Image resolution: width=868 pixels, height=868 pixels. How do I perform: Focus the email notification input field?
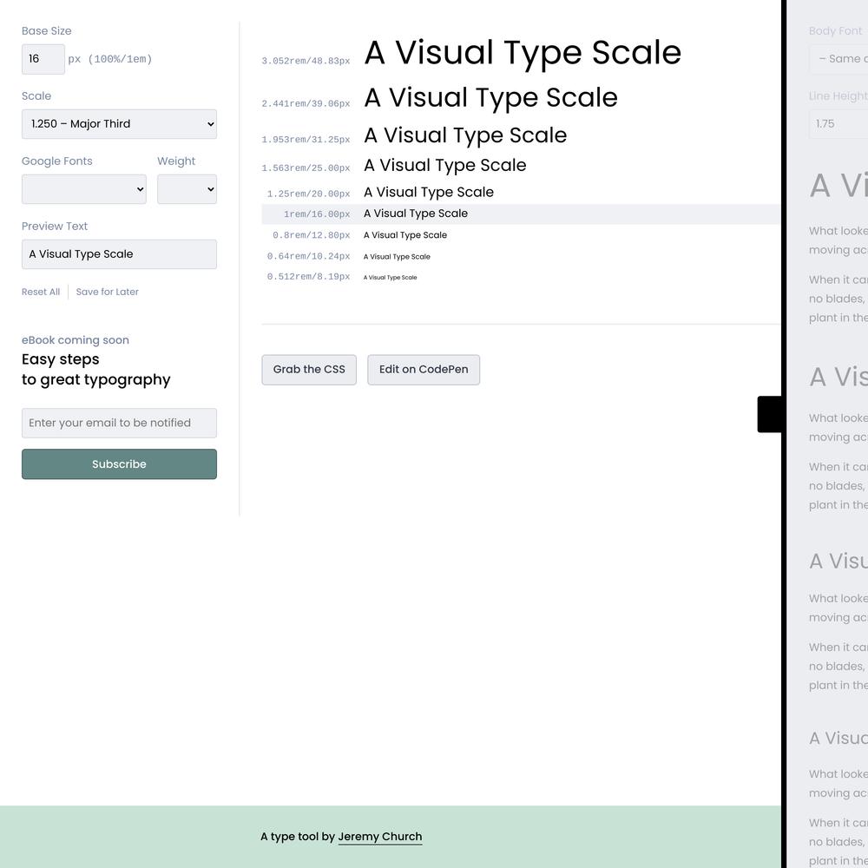click(119, 423)
